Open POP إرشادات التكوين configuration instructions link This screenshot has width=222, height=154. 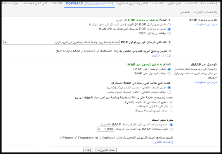click(x=161, y=56)
